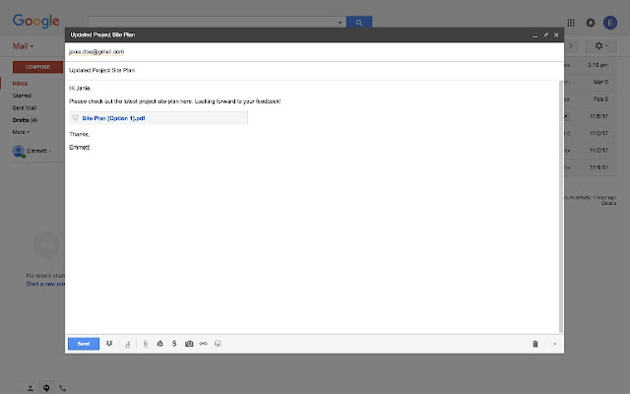Click the subject field Updated Project Site Plan
The height and width of the screenshot is (394, 630).
click(314, 70)
